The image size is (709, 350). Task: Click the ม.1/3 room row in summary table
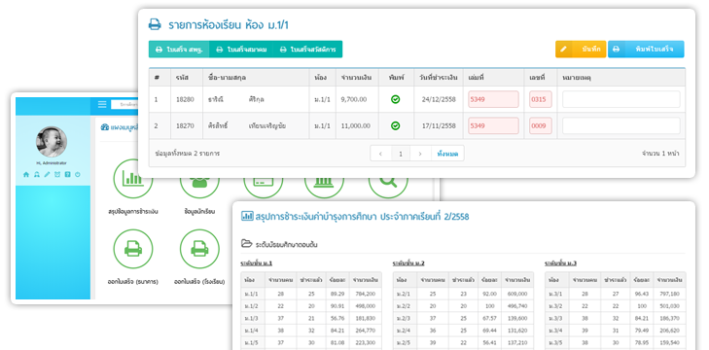pyautogui.click(x=310, y=318)
